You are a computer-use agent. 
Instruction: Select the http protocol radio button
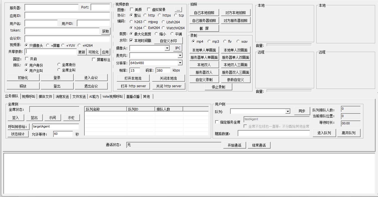pos(145,15)
